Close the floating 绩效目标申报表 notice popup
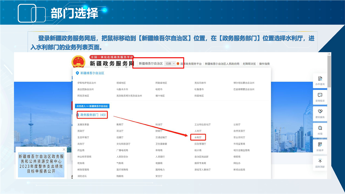 click(64, 150)
